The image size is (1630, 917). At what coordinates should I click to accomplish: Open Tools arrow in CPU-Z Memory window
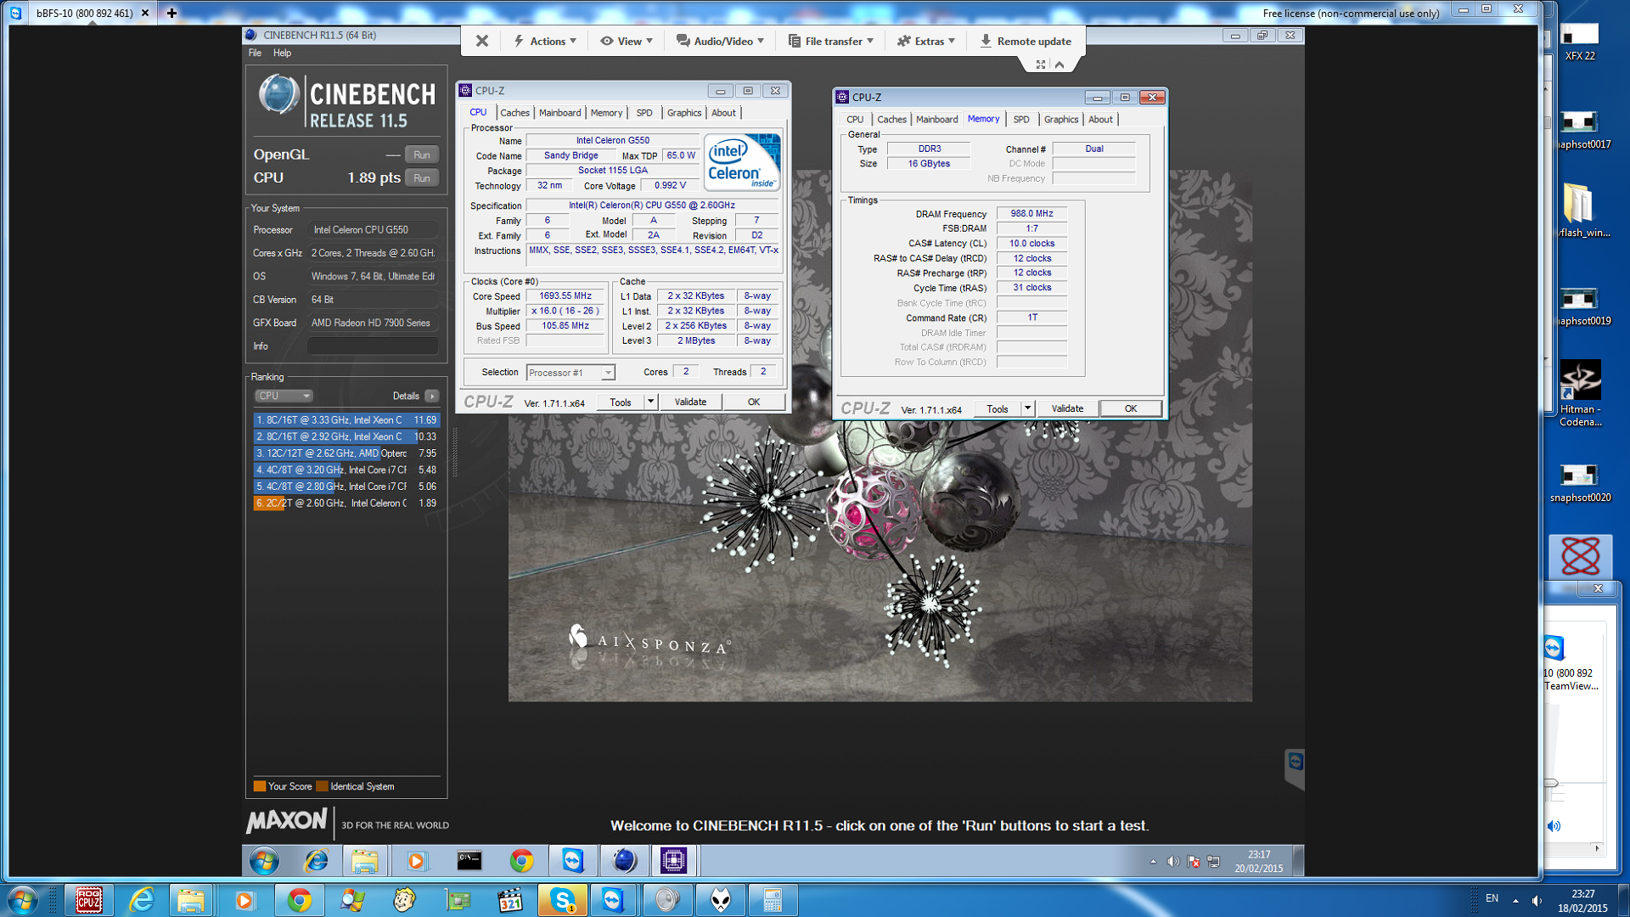[1027, 408]
